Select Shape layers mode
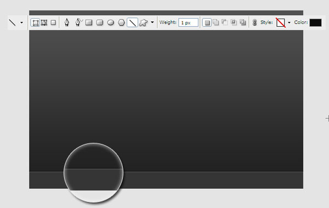 (x=35, y=22)
